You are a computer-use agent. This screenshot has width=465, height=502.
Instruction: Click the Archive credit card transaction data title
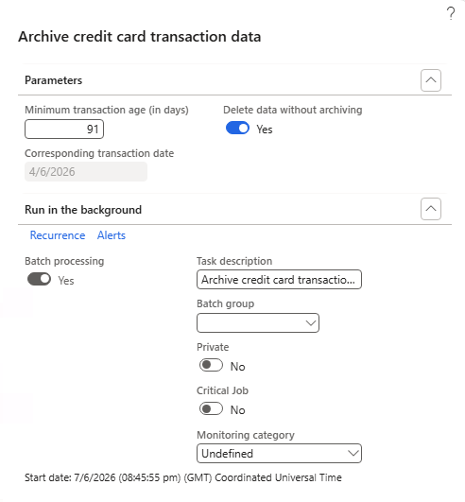(140, 37)
